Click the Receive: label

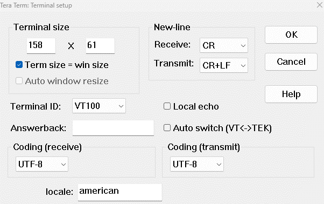pyautogui.click(x=172, y=44)
